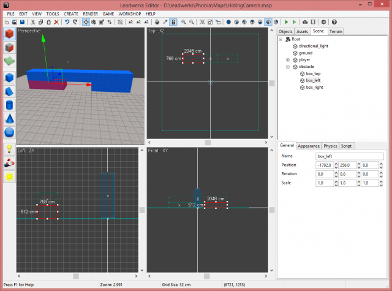Pick the Cone primitive tool
The image size is (392, 291).
point(9,118)
